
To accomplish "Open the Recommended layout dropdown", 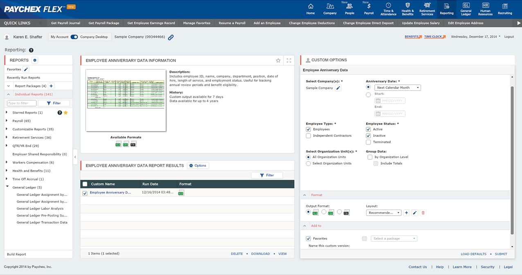I will click(384, 213).
